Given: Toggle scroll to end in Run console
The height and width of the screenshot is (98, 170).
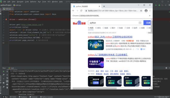Looking at the screenshot, I should point(7,81).
